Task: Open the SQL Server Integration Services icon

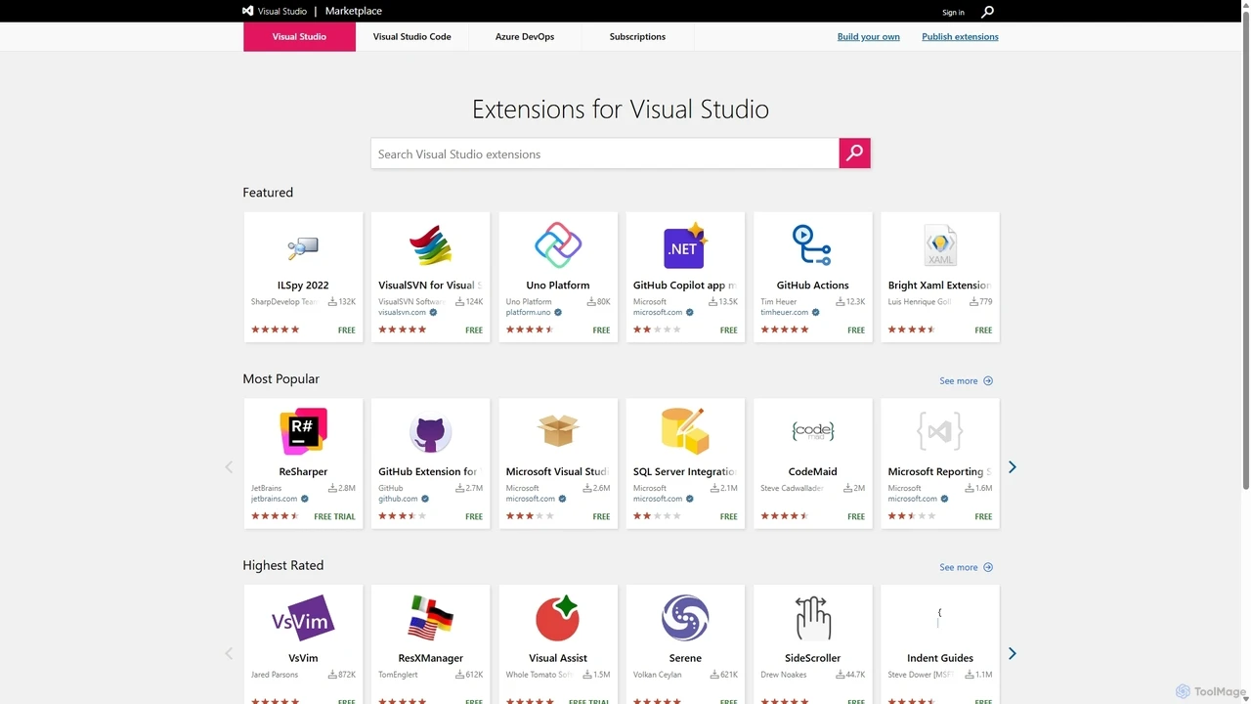Action: (685, 431)
